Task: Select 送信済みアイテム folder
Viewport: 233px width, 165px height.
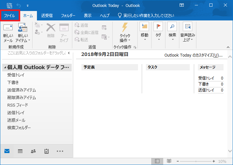Action: click(21, 90)
